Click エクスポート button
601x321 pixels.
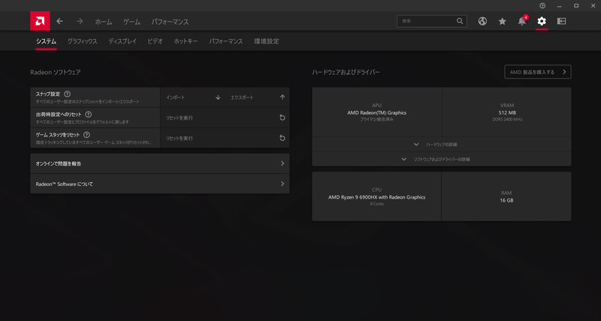pyautogui.click(x=257, y=97)
